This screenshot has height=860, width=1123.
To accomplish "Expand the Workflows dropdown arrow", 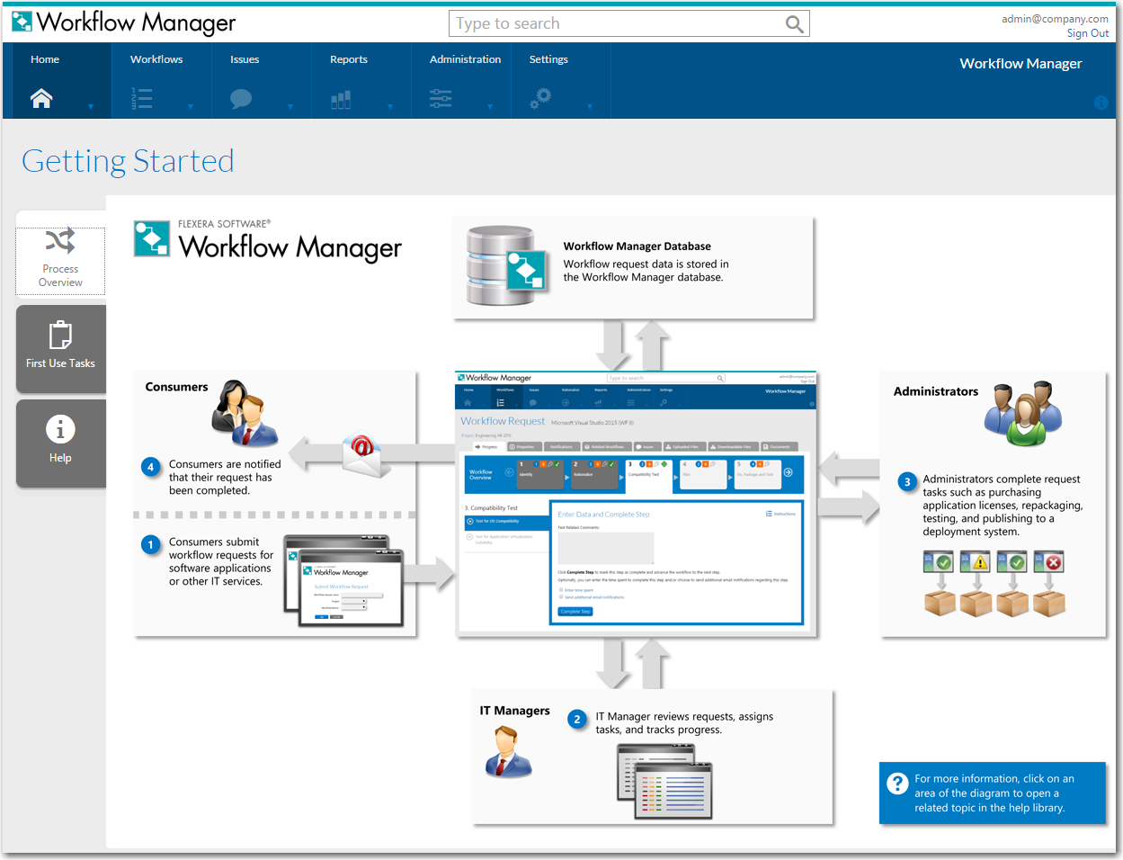I will tap(191, 107).
